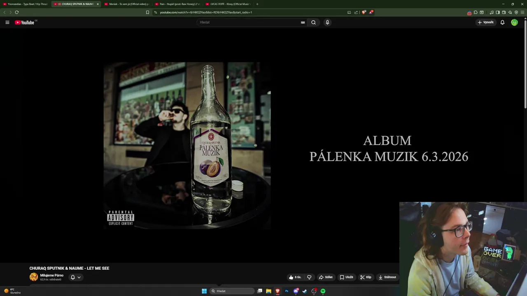
Task: Switch to the Pain - Stupid tab
Action: [177, 4]
